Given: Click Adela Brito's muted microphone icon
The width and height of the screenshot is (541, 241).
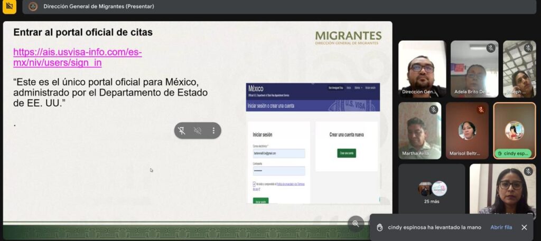Looking at the screenshot, I should tap(491, 48).
